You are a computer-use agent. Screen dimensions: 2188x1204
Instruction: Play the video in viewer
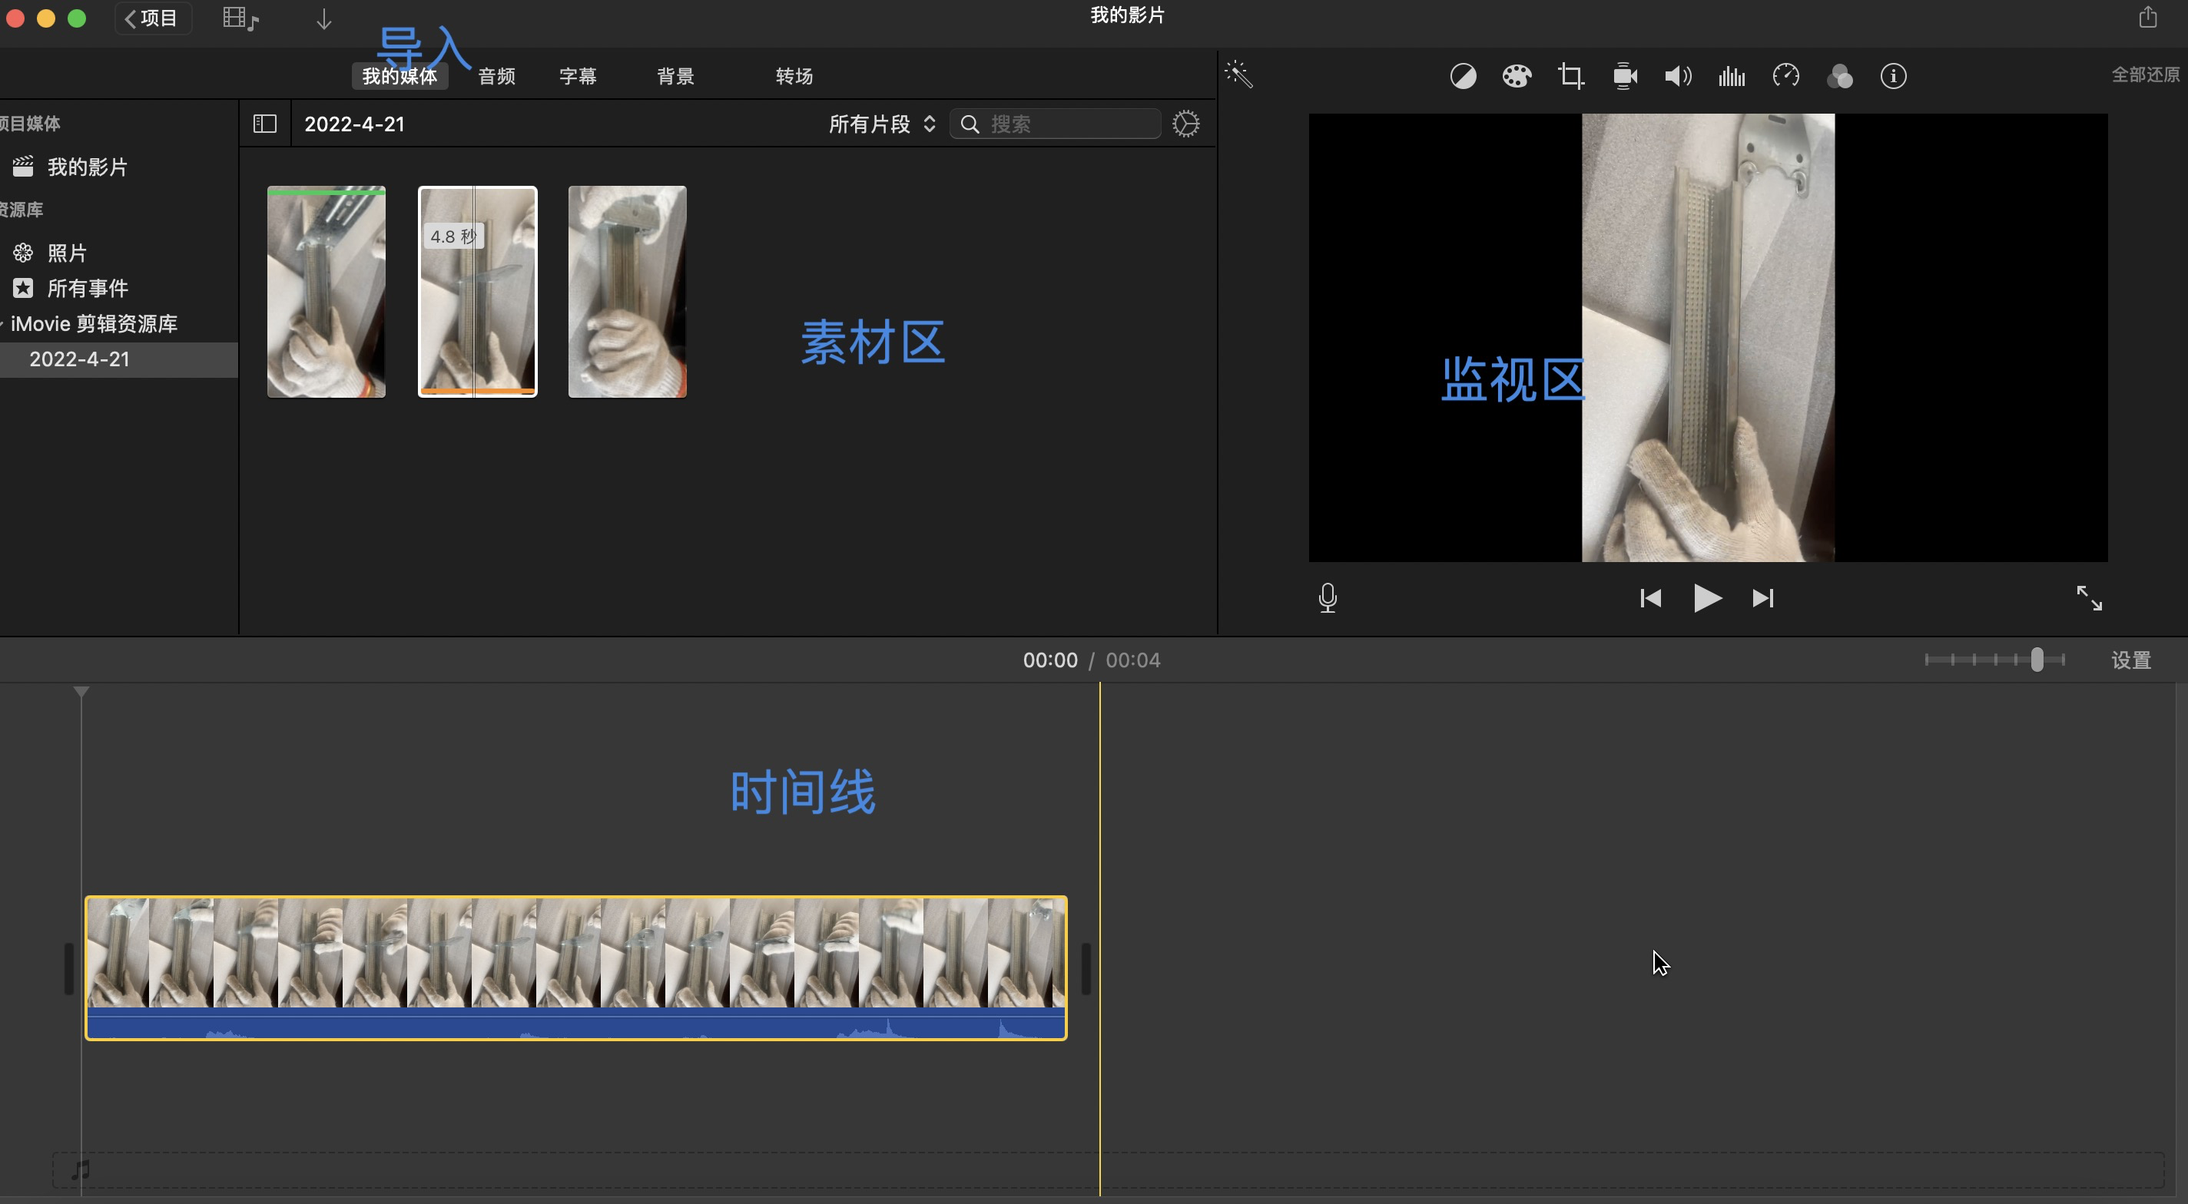1706,599
